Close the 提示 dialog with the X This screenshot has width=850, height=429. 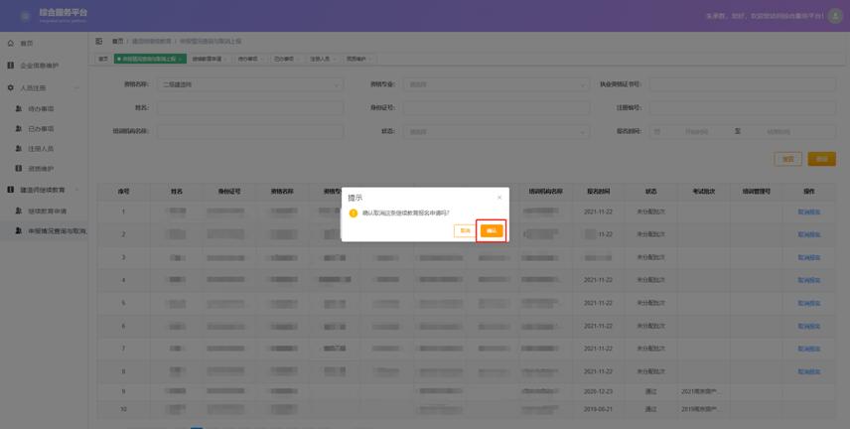point(499,198)
